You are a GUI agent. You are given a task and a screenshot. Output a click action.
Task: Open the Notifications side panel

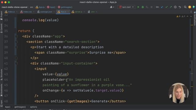[195, 19]
